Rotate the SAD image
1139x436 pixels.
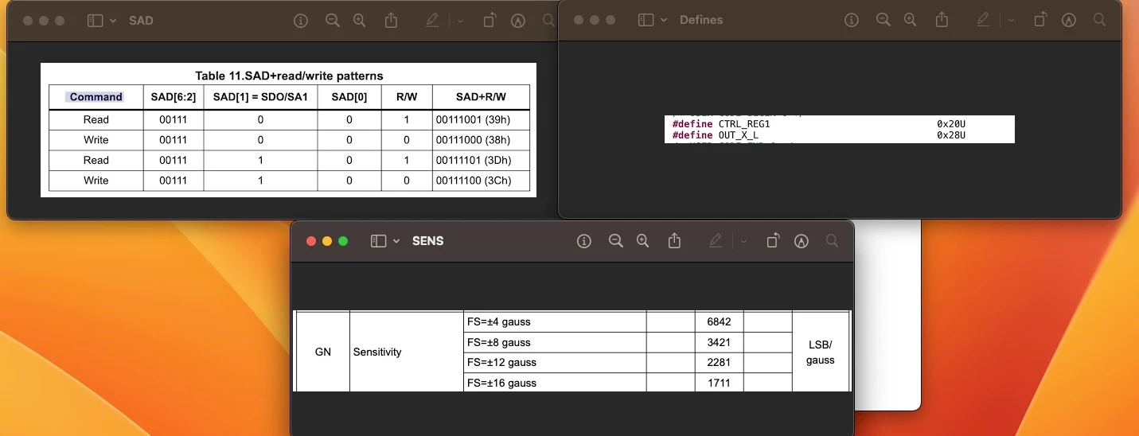click(x=490, y=21)
